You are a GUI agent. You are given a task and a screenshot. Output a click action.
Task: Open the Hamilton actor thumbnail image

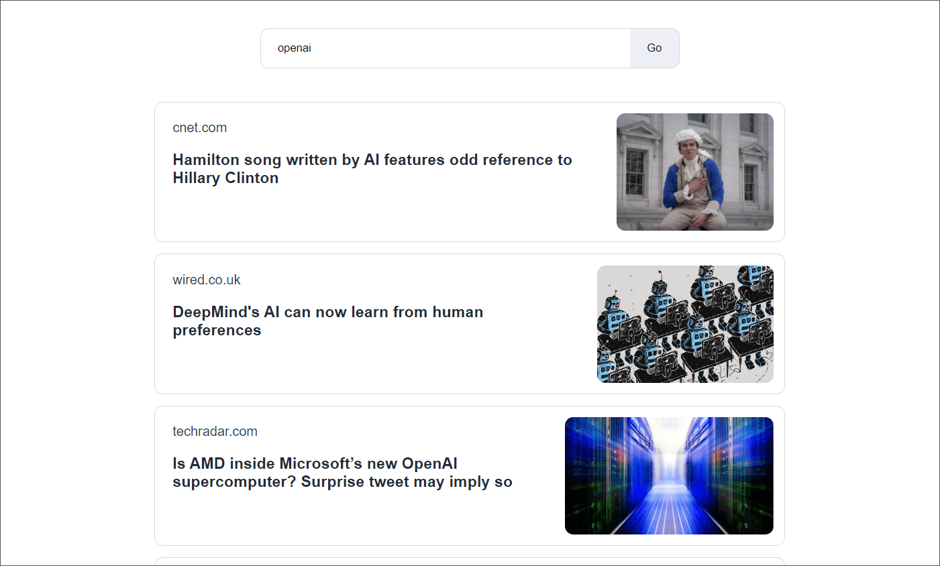695,172
